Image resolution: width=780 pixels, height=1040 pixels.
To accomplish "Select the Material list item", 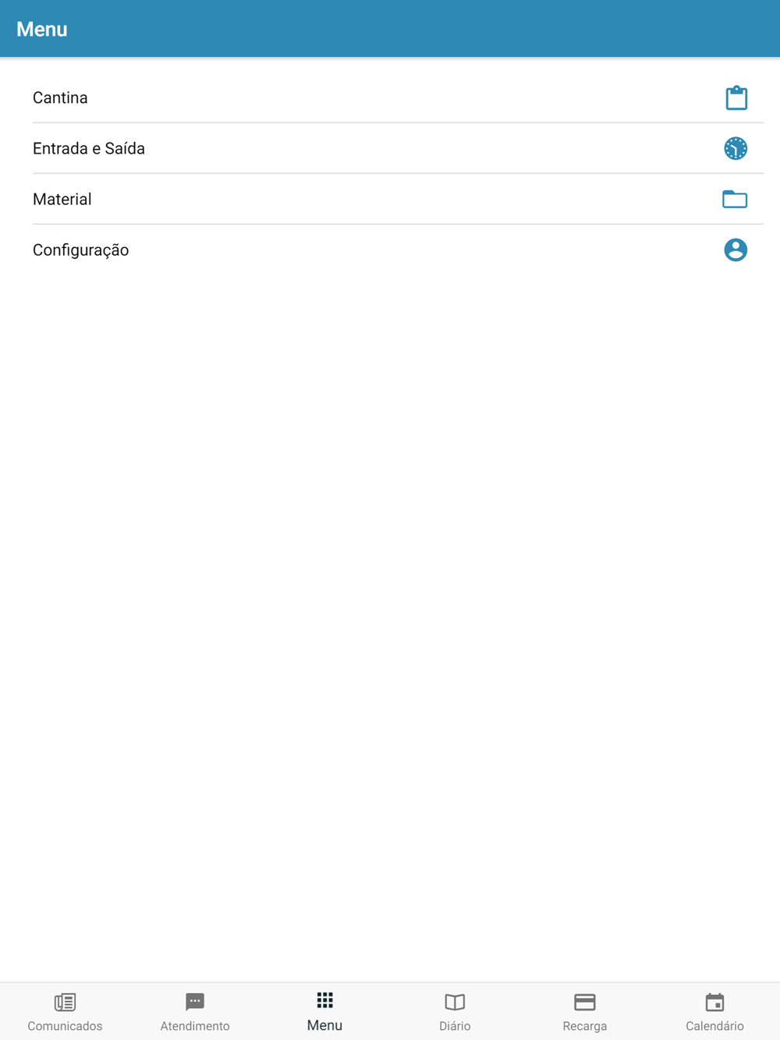I will (x=398, y=199).
